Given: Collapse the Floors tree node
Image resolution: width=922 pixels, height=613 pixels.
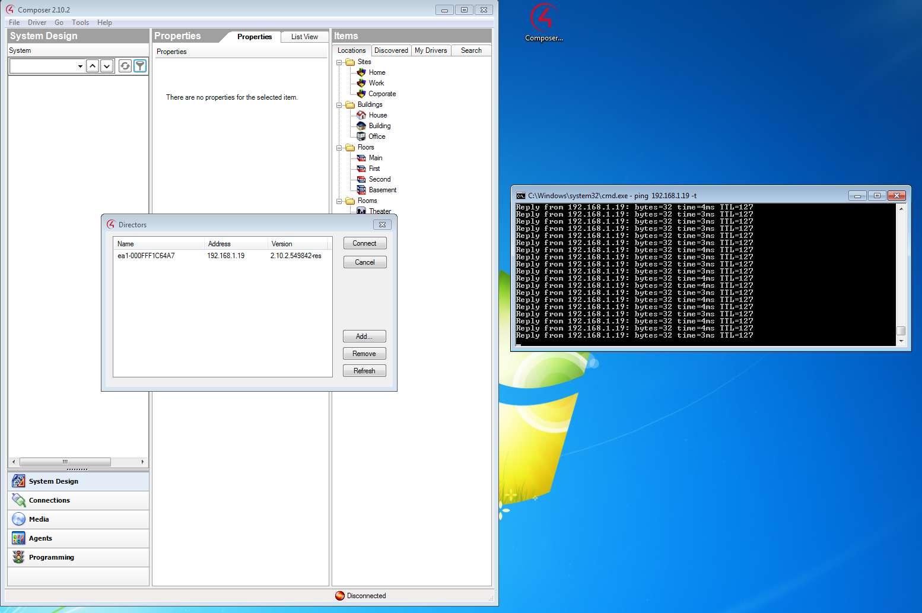Looking at the screenshot, I should click(339, 148).
